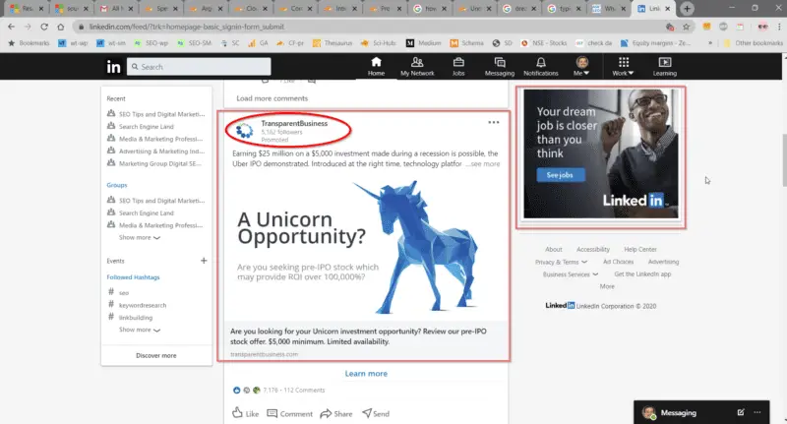Comment on the TransparentBusiness post
The width and height of the screenshot is (787, 424).
[289, 413]
